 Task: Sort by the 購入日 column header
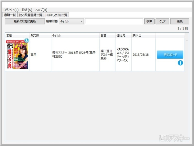click(x=143, y=35)
